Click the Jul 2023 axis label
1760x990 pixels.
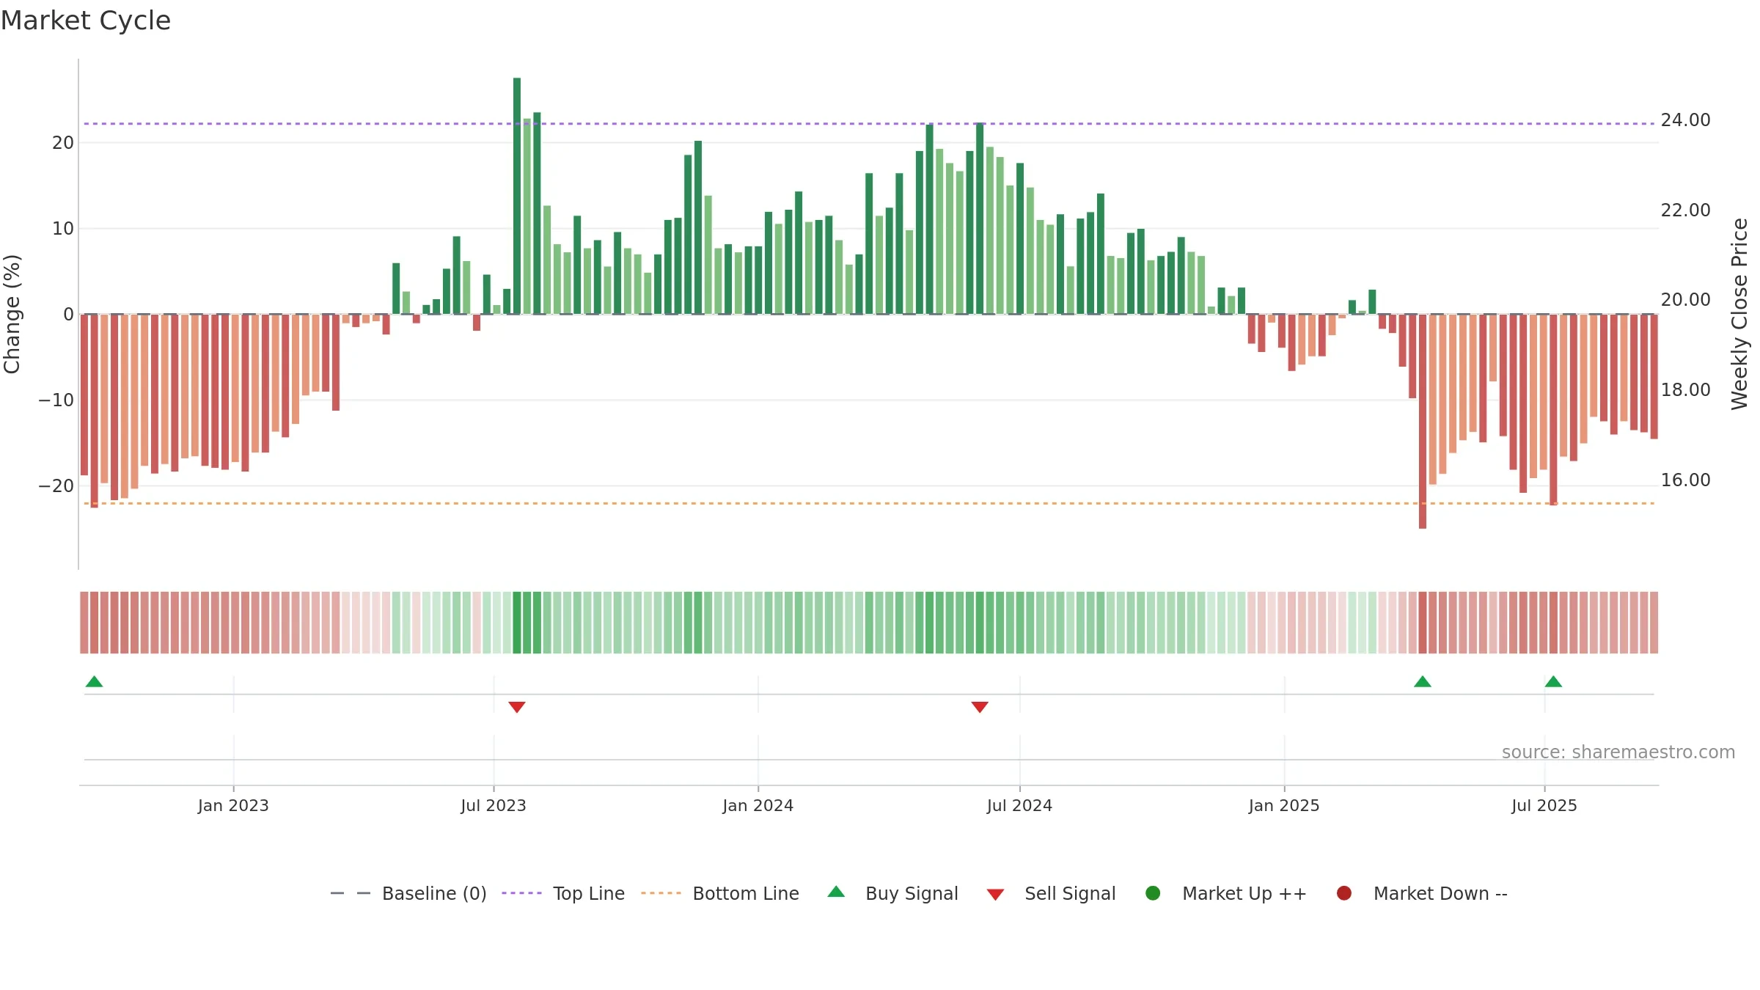[x=494, y=805]
